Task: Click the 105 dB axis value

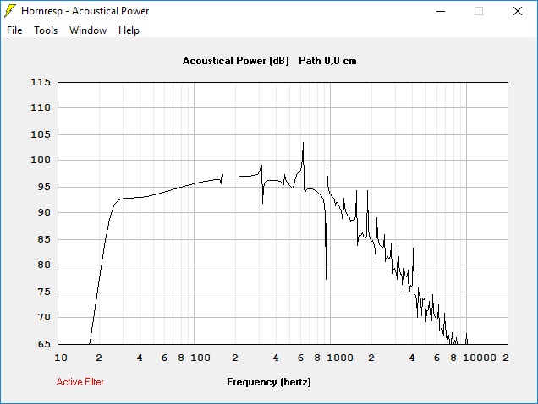Action: [41, 134]
